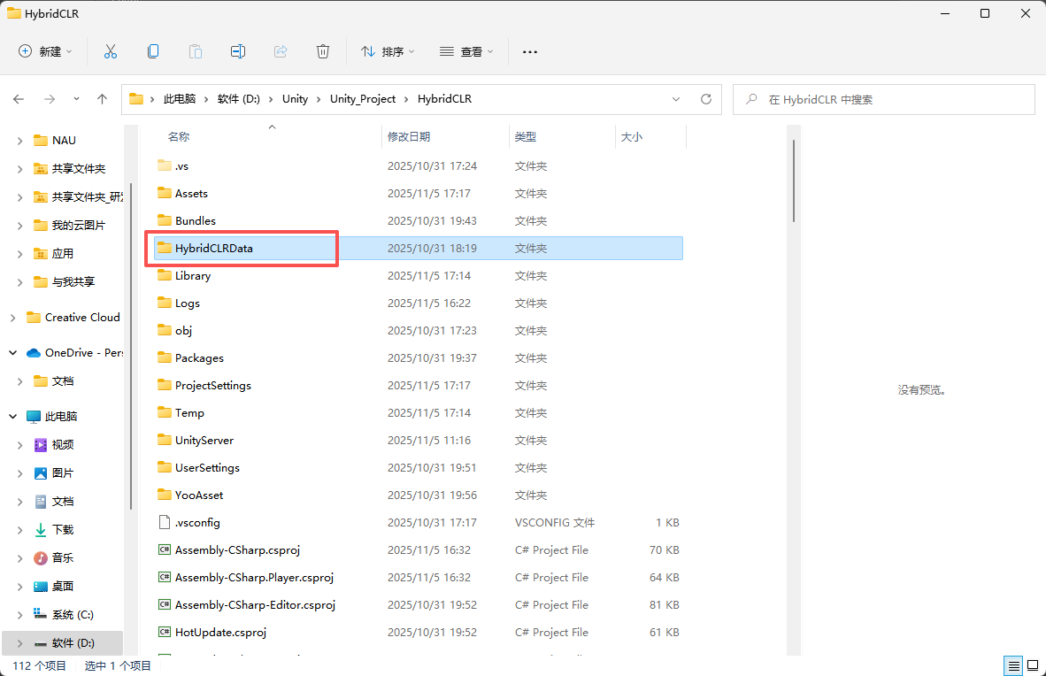1046x676 pixels.
Task: Click the 视频 video icon in sidebar
Action: click(x=41, y=444)
